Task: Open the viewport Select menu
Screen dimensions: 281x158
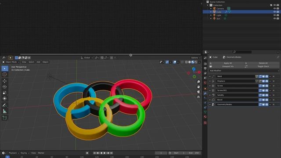Action: (x=31, y=62)
